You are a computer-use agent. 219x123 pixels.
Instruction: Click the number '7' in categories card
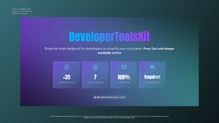[95, 77]
